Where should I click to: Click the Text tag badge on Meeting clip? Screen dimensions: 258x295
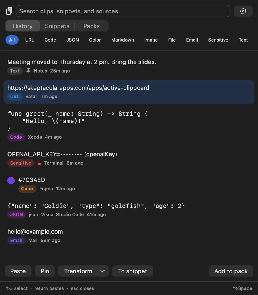coord(15,71)
